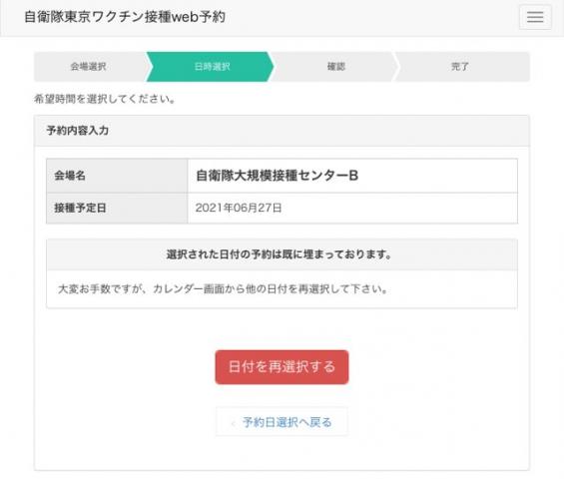
Task: Click the 接種予定日 label cell
Action: [x=117, y=208]
